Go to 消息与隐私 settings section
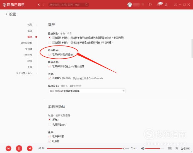Viewport: 193px width, 153px height. (26, 43)
